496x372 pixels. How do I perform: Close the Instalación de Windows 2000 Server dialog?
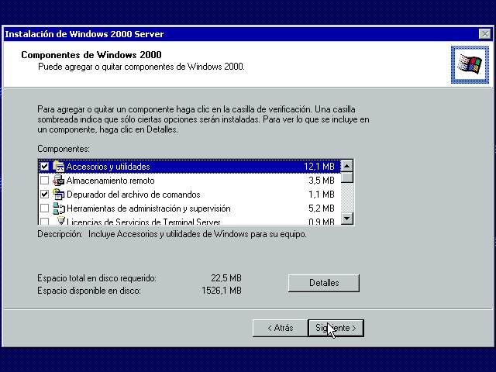click(x=484, y=34)
